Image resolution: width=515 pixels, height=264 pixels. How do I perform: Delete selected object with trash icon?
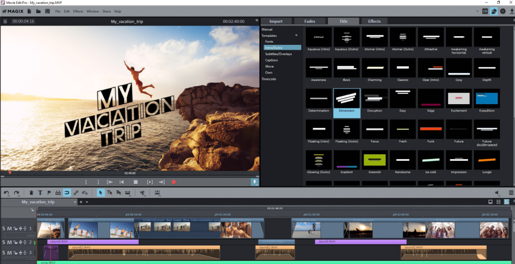[x=31, y=193]
